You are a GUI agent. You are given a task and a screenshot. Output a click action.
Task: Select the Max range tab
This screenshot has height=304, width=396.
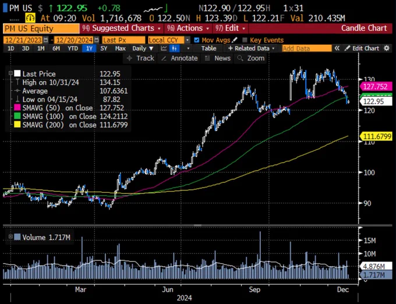coord(121,48)
